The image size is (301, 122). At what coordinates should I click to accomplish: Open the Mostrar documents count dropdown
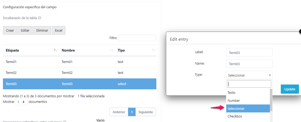[x=21, y=102]
